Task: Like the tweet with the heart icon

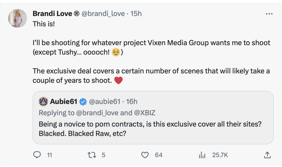Action: pos(145,155)
